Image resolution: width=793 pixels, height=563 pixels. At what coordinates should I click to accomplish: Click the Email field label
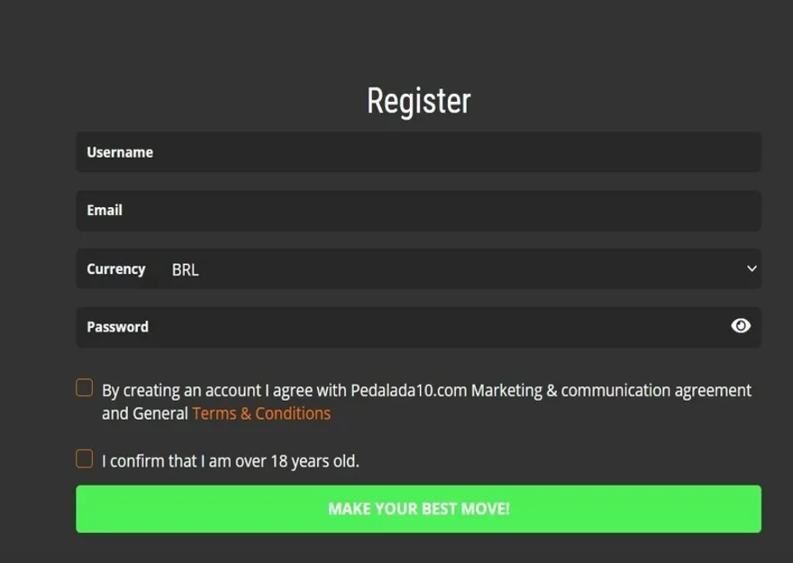pos(105,210)
